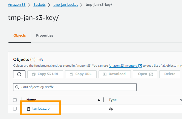Image resolution: width=182 pixels, height=119 pixels.
Task: Click the copy icon on Copy URL
Action: pos(71,74)
